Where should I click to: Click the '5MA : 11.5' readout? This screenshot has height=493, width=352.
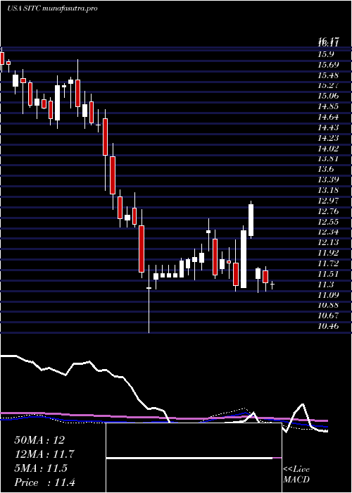(41, 468)
